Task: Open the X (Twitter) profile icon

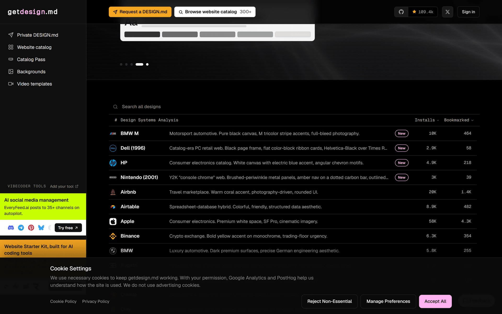Action: point(447,12)
